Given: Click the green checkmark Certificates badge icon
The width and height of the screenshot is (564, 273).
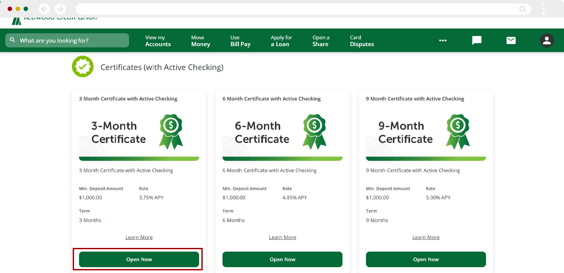Looking at the screenshot, I should click(x=83, y=66).
